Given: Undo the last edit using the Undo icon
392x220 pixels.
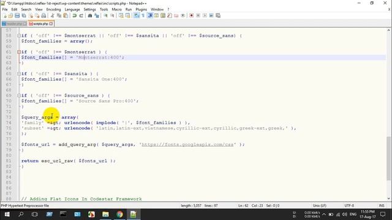Looking at the screenshot, I should tap(75, 15).
